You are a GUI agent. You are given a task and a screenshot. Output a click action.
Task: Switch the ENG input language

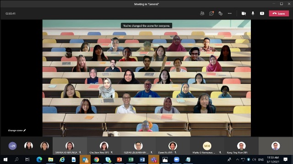click(x=261, y=159)
